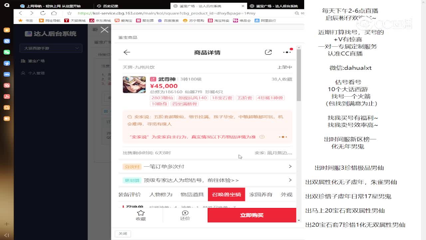Open the 大话西游手游 game dropdown
This screenshot has width=426, height=240.
(51, 48)
